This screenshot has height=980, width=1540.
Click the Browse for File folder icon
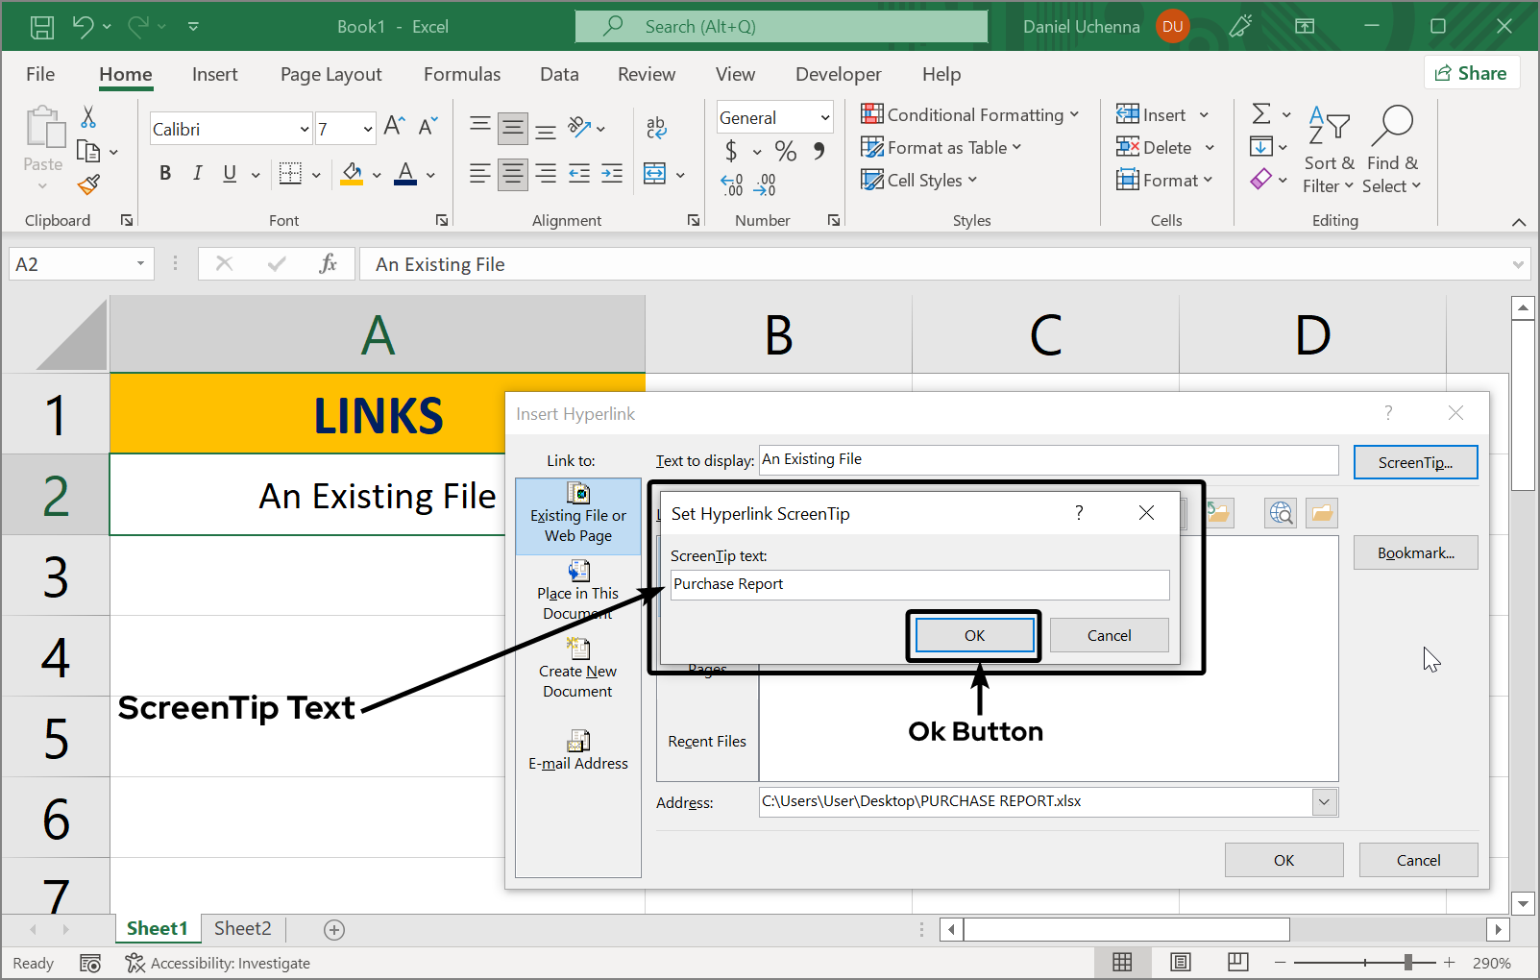coord(1321,512)
